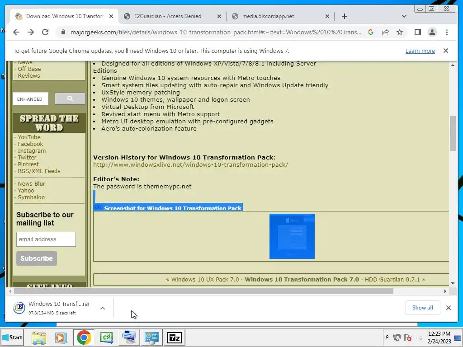Click the vertical page scrollbar thumb
This screenshot has width=463, height=347.
[x=453, y=133]
